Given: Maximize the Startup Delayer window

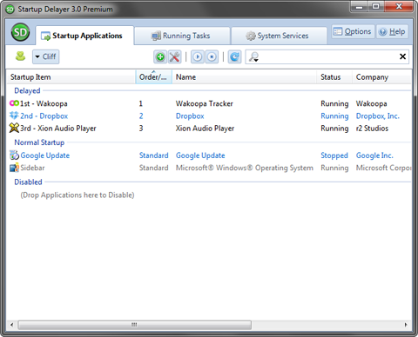Looking at the screenshot, I should [x=376, y=6].
